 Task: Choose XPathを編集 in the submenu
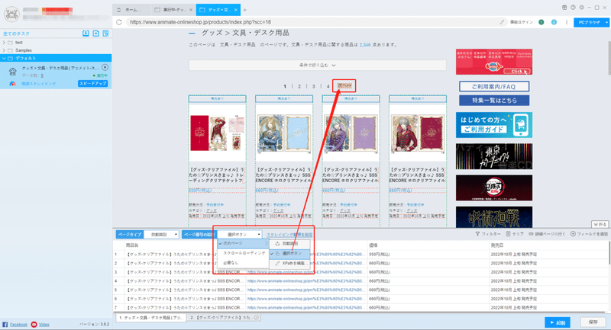click(290, 263)
